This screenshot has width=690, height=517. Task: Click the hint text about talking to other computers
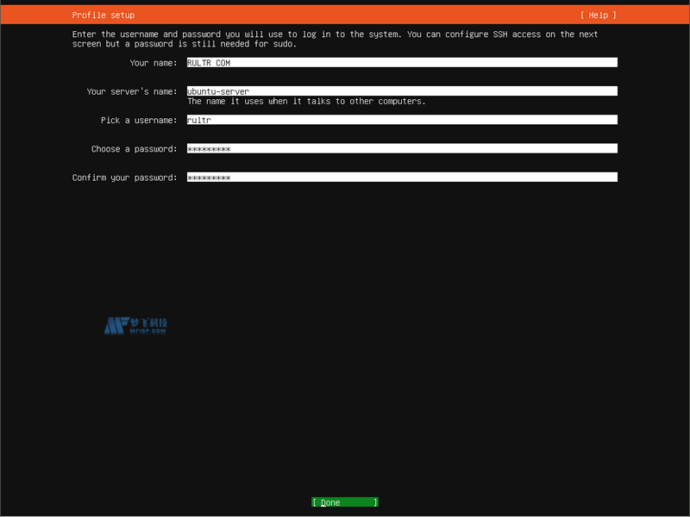click(x=309, y=101)
